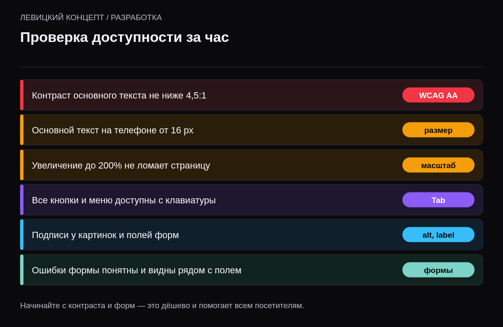Click the orange масштаб badge
This screenshot has height=327, width=503.
pyautogui.click(x=438, y=165)
